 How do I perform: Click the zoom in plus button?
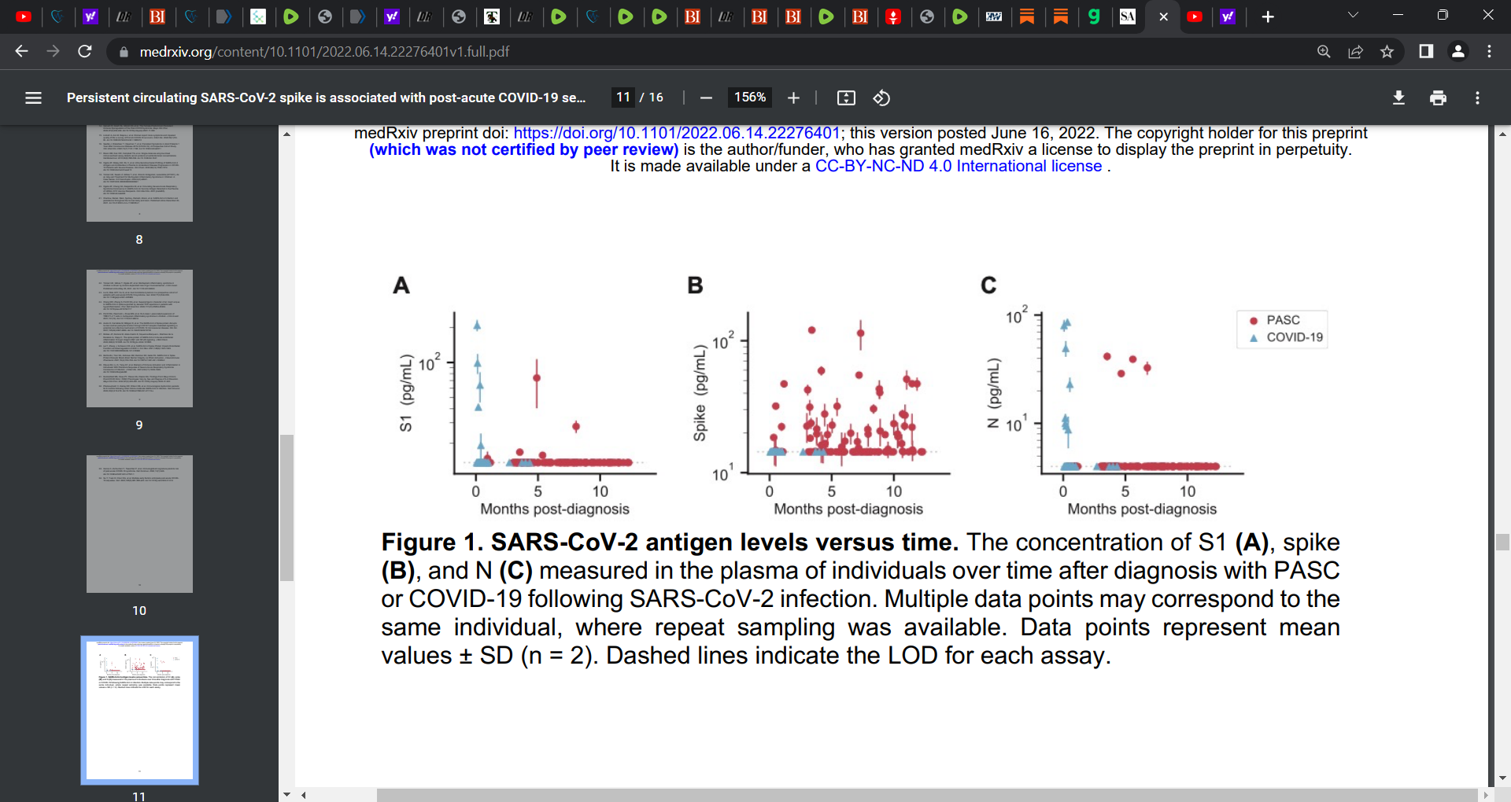[793, 97]
